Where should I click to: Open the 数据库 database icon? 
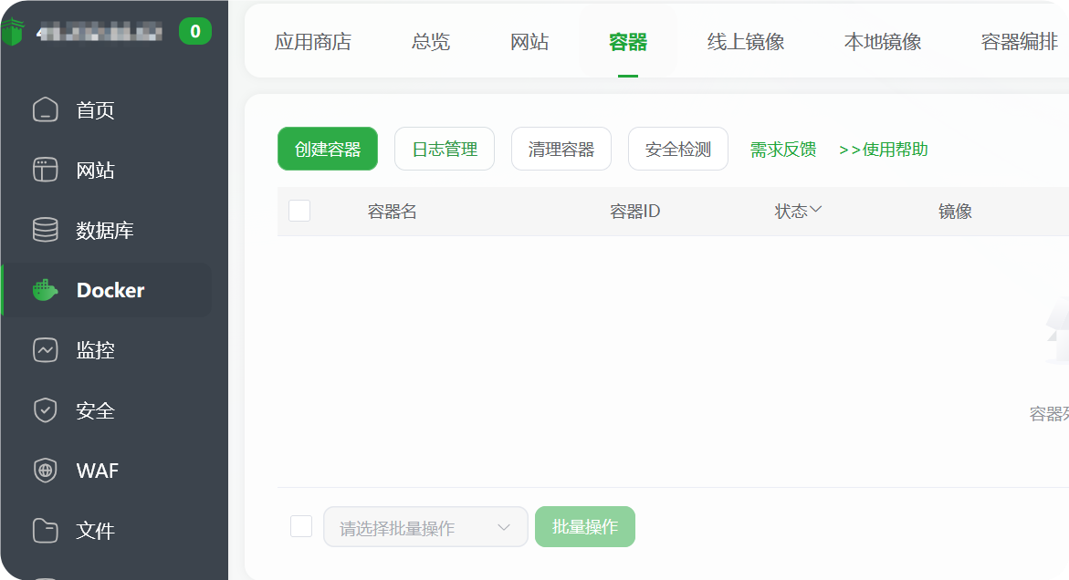44,230
